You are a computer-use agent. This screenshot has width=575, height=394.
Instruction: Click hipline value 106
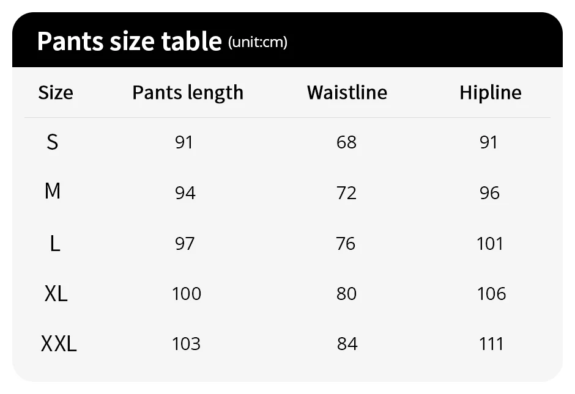point(492,294)
